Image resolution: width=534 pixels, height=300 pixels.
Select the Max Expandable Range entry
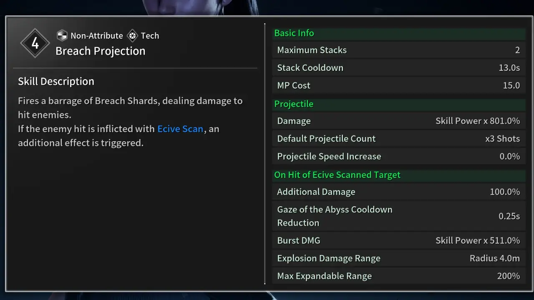(x=398, y=275)
